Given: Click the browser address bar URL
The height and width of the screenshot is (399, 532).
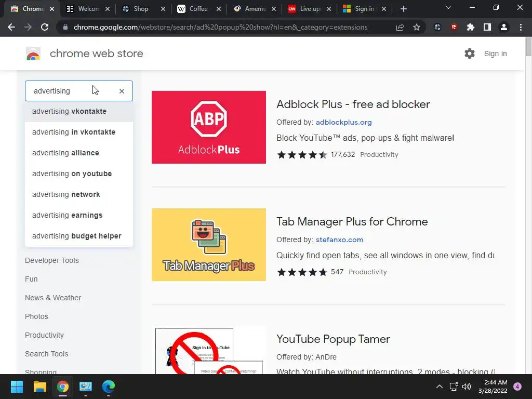Looking at the screenshot, I should (x=220, y=27).
